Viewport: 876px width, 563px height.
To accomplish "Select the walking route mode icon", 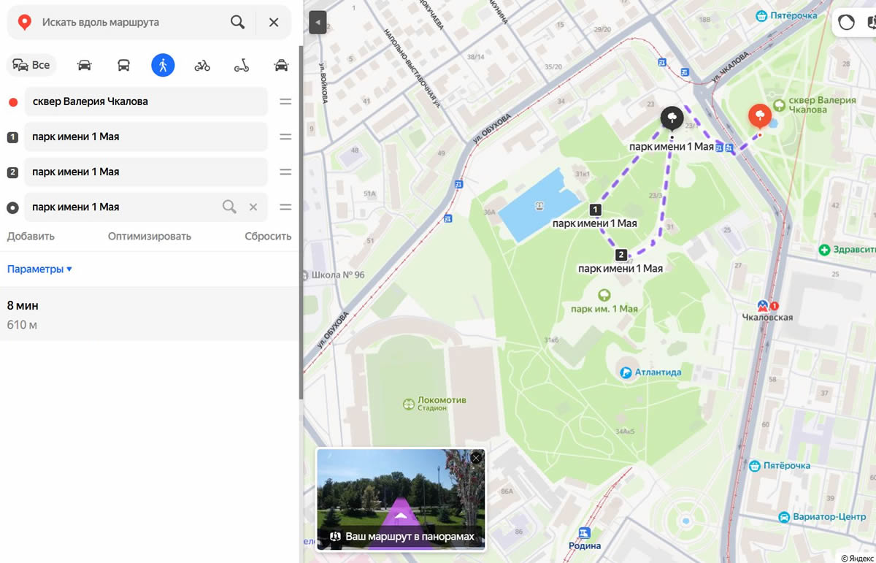I will point(163,65).
